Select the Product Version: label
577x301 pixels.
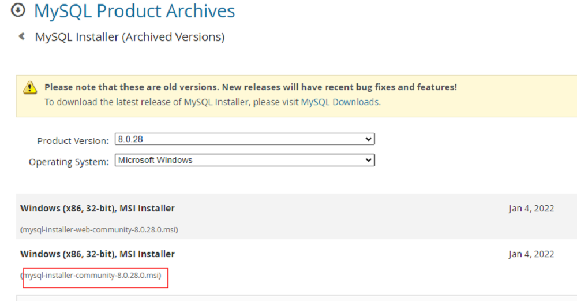[73, 141]
